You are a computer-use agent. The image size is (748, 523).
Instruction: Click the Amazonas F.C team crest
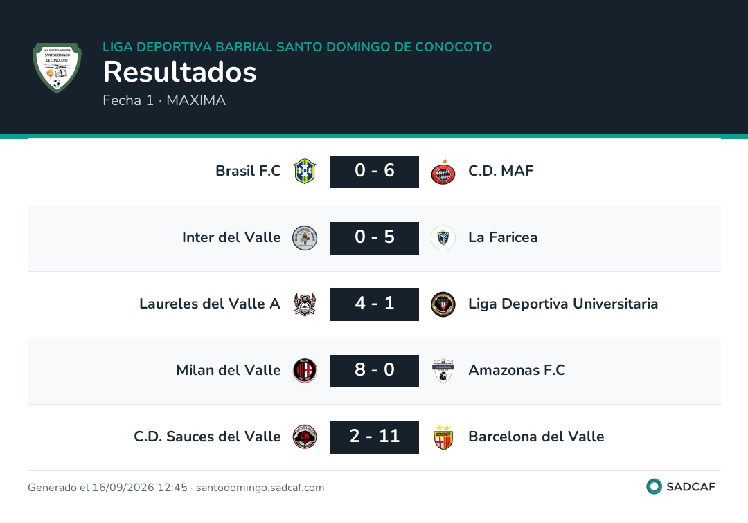click(443, 371)
